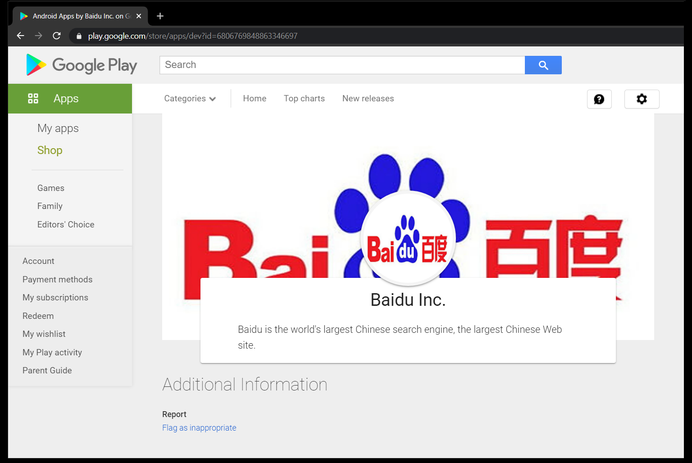Go to Account settings

point(38,261)
